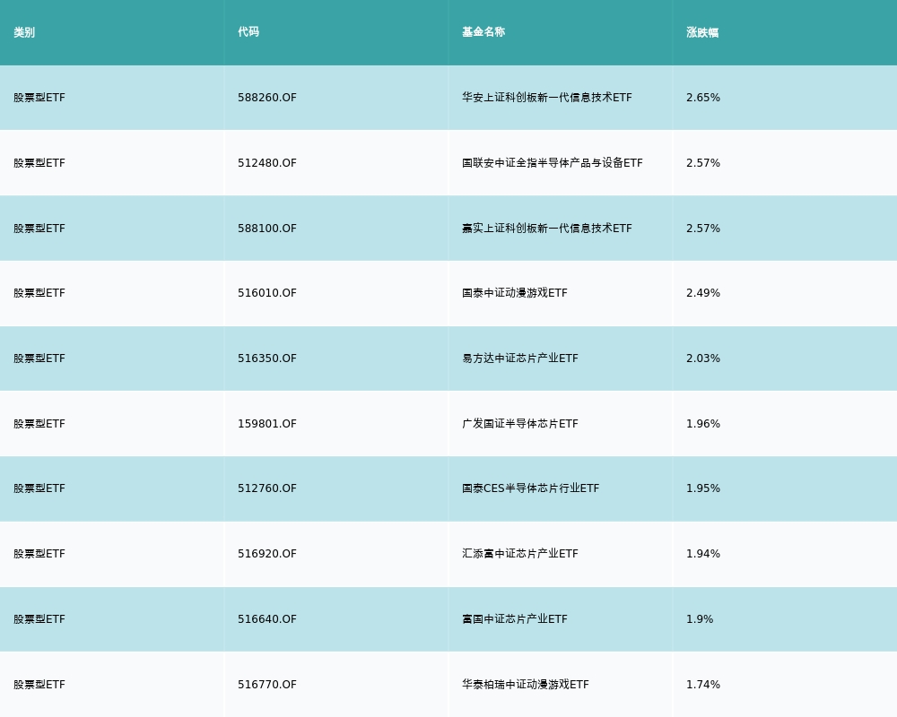
Task: Click the 2.65% change value
Action: [703, 97]
